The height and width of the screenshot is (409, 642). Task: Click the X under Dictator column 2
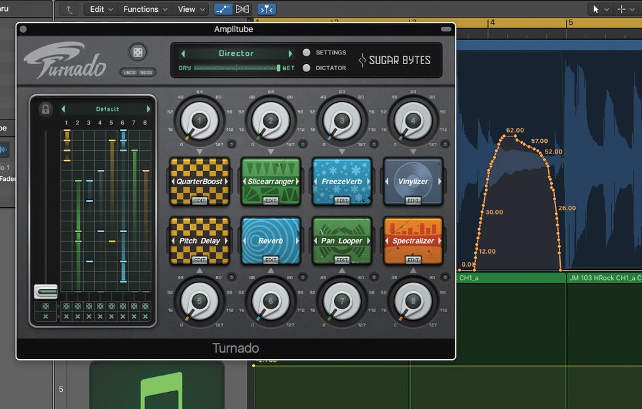[x=77, y=317]
